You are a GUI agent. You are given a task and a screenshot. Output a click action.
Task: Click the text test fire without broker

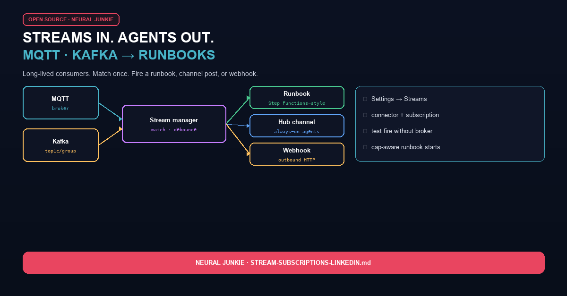402,131
